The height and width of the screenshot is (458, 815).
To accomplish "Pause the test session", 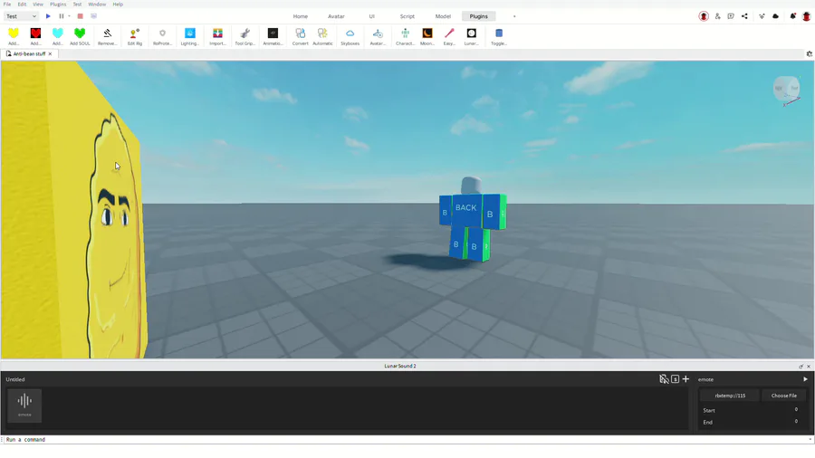I will (x=62, y=16).
